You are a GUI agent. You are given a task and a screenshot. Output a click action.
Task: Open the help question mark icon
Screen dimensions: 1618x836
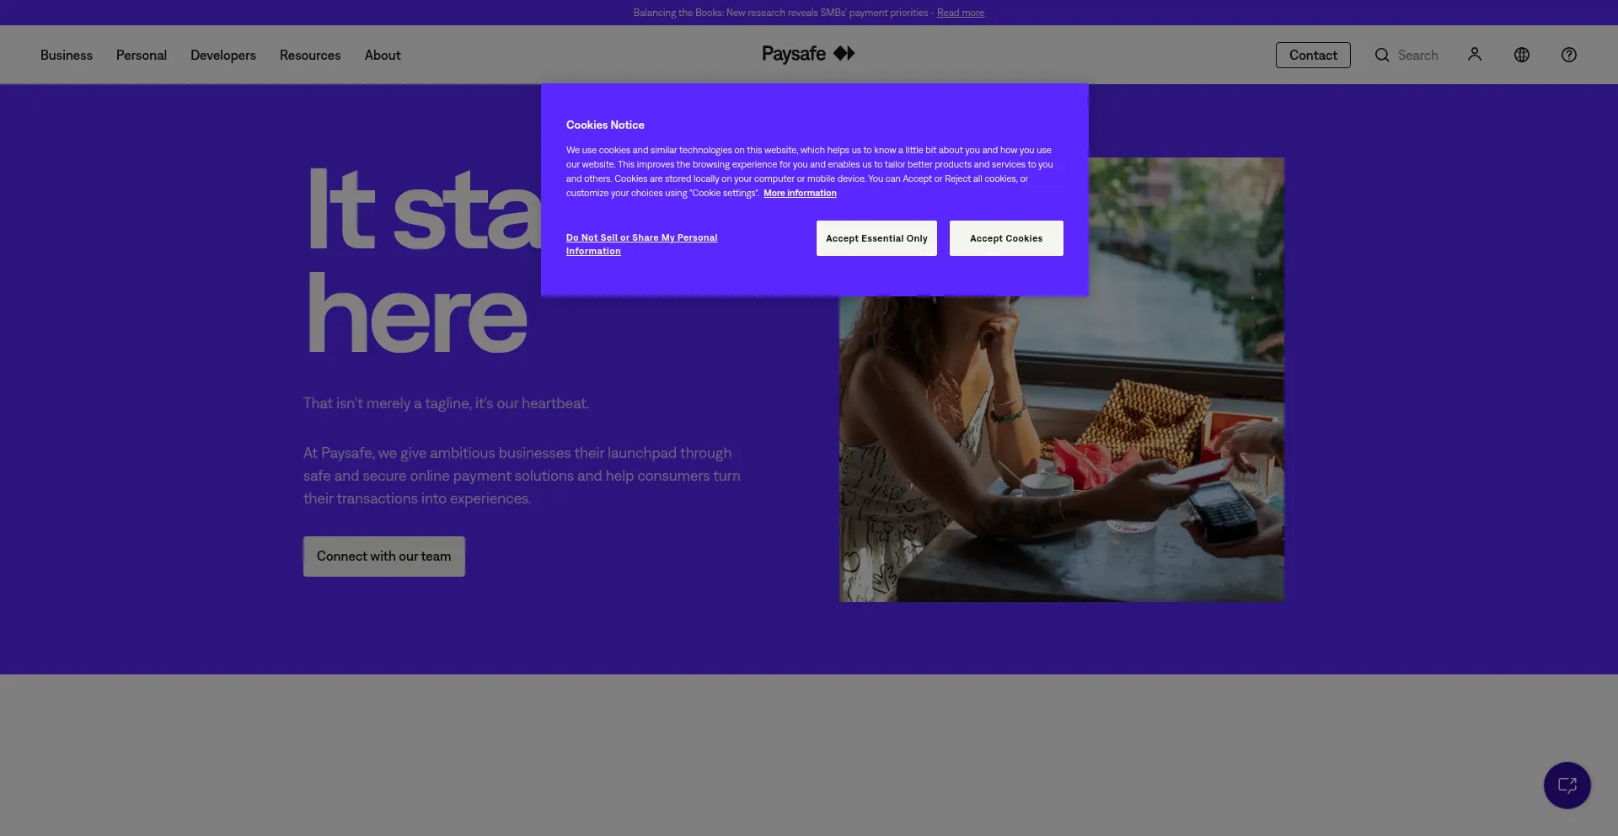pos(1568,55)
